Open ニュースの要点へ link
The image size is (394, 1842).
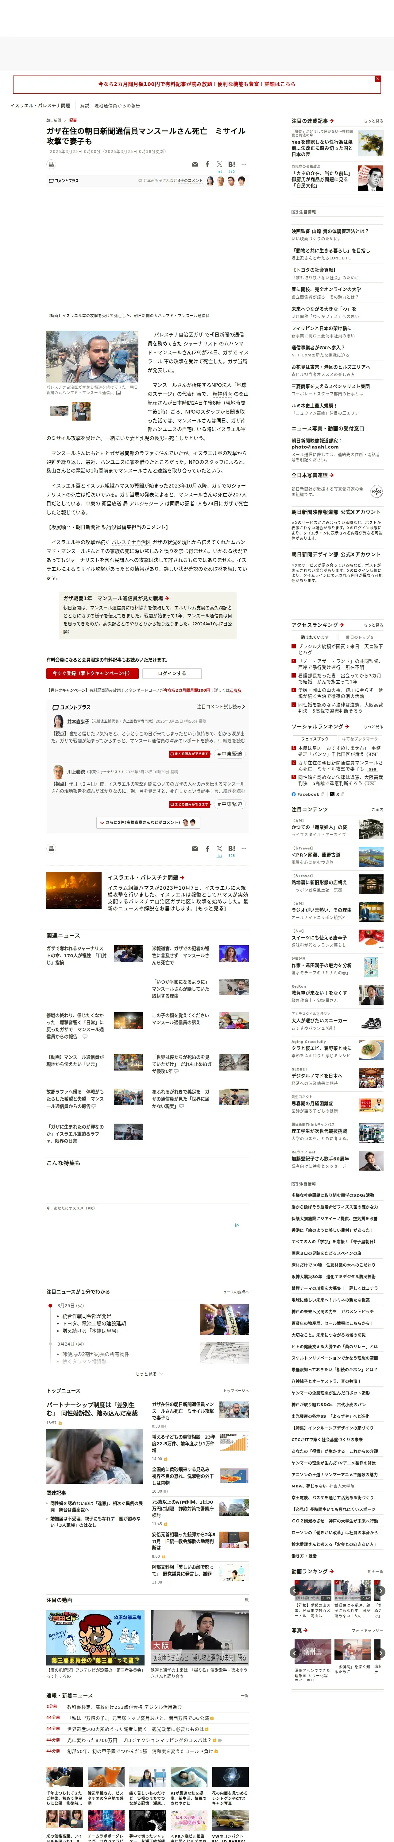(x=234, y=1292)
